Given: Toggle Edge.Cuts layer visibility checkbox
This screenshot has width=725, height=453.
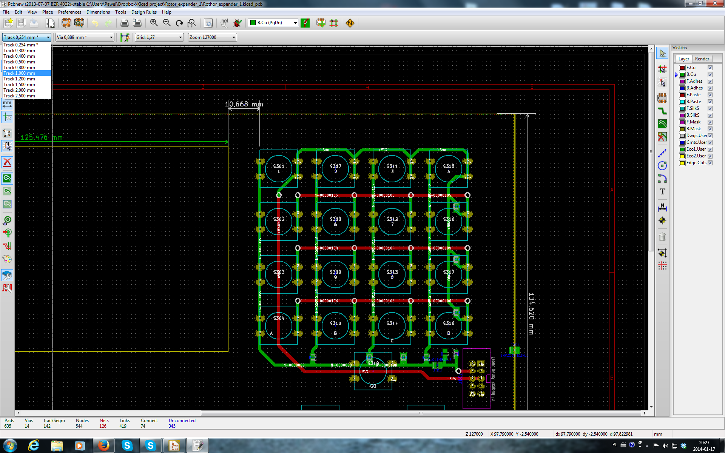Looking at the screenshot, I should point(710,163).
